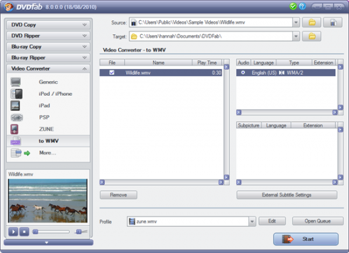Screen dimensions: 349x253
Task: Click the green arrow beside More
Action: coord(27,153)
